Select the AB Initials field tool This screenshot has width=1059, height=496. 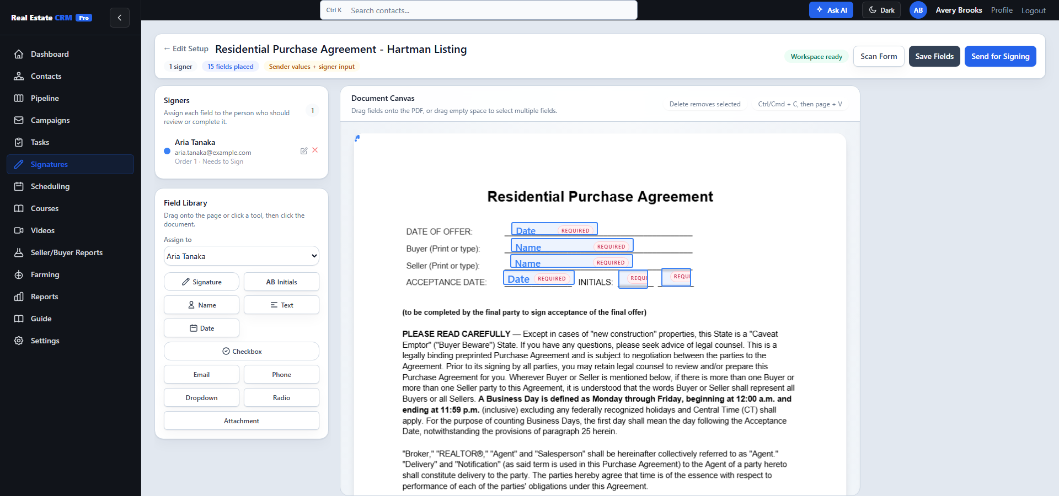pos(281,282)
